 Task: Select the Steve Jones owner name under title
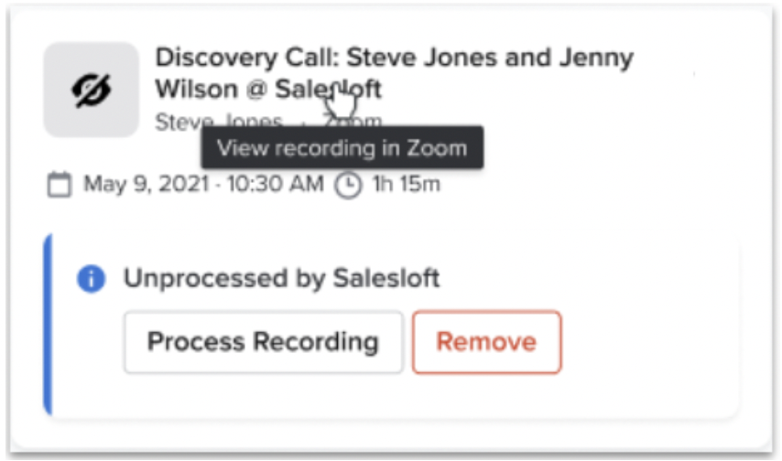219,122
